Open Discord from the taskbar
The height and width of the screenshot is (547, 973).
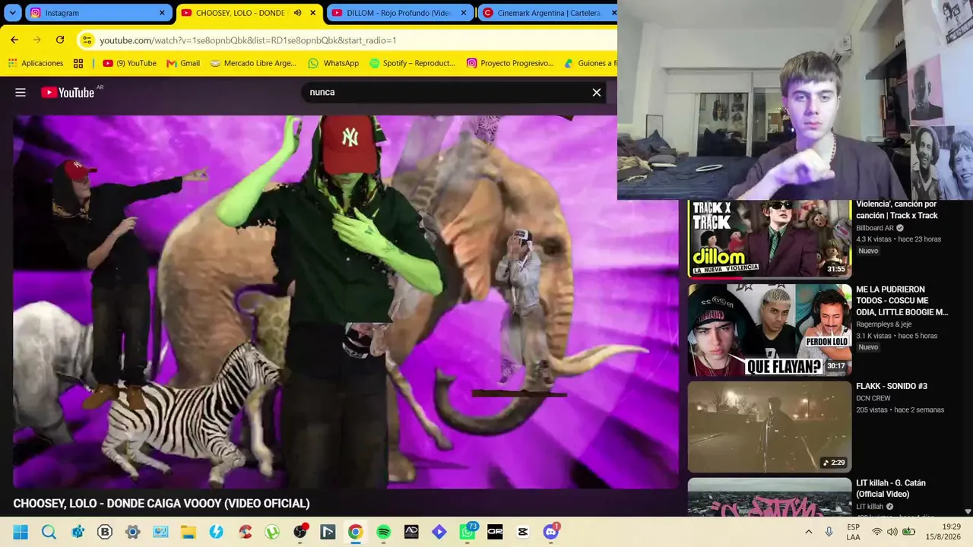[x=551, y=532]
